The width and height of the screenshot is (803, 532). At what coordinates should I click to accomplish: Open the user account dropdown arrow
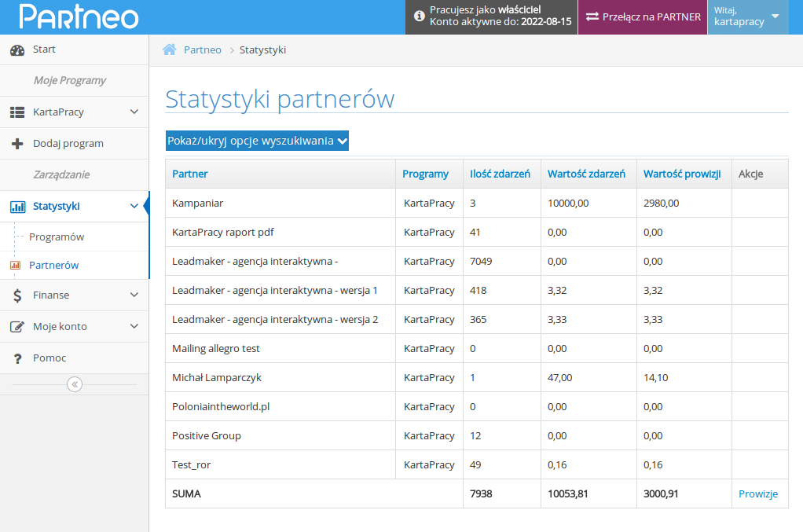(x=775, y=16)
